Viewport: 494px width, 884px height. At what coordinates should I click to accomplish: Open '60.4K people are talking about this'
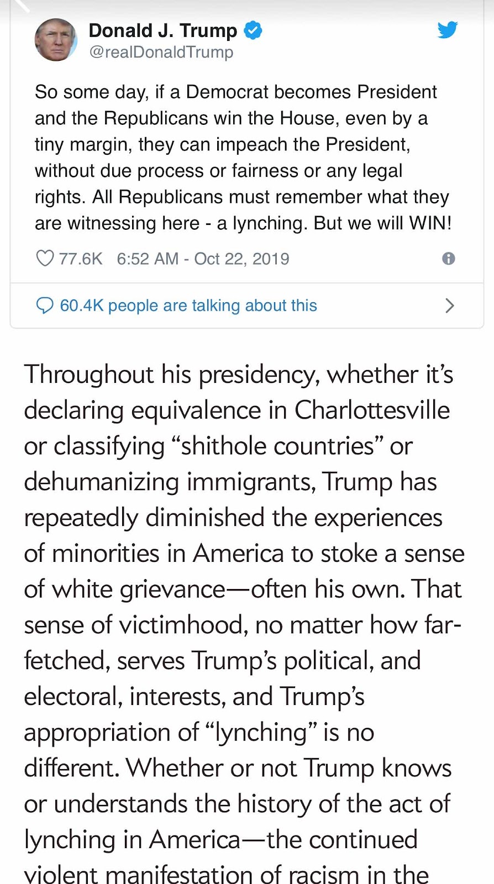click(188, 306)
